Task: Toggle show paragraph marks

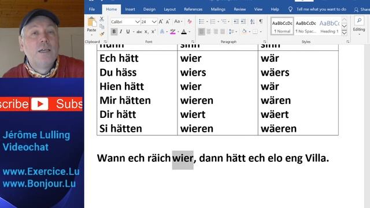Action: tap(261, 21)
